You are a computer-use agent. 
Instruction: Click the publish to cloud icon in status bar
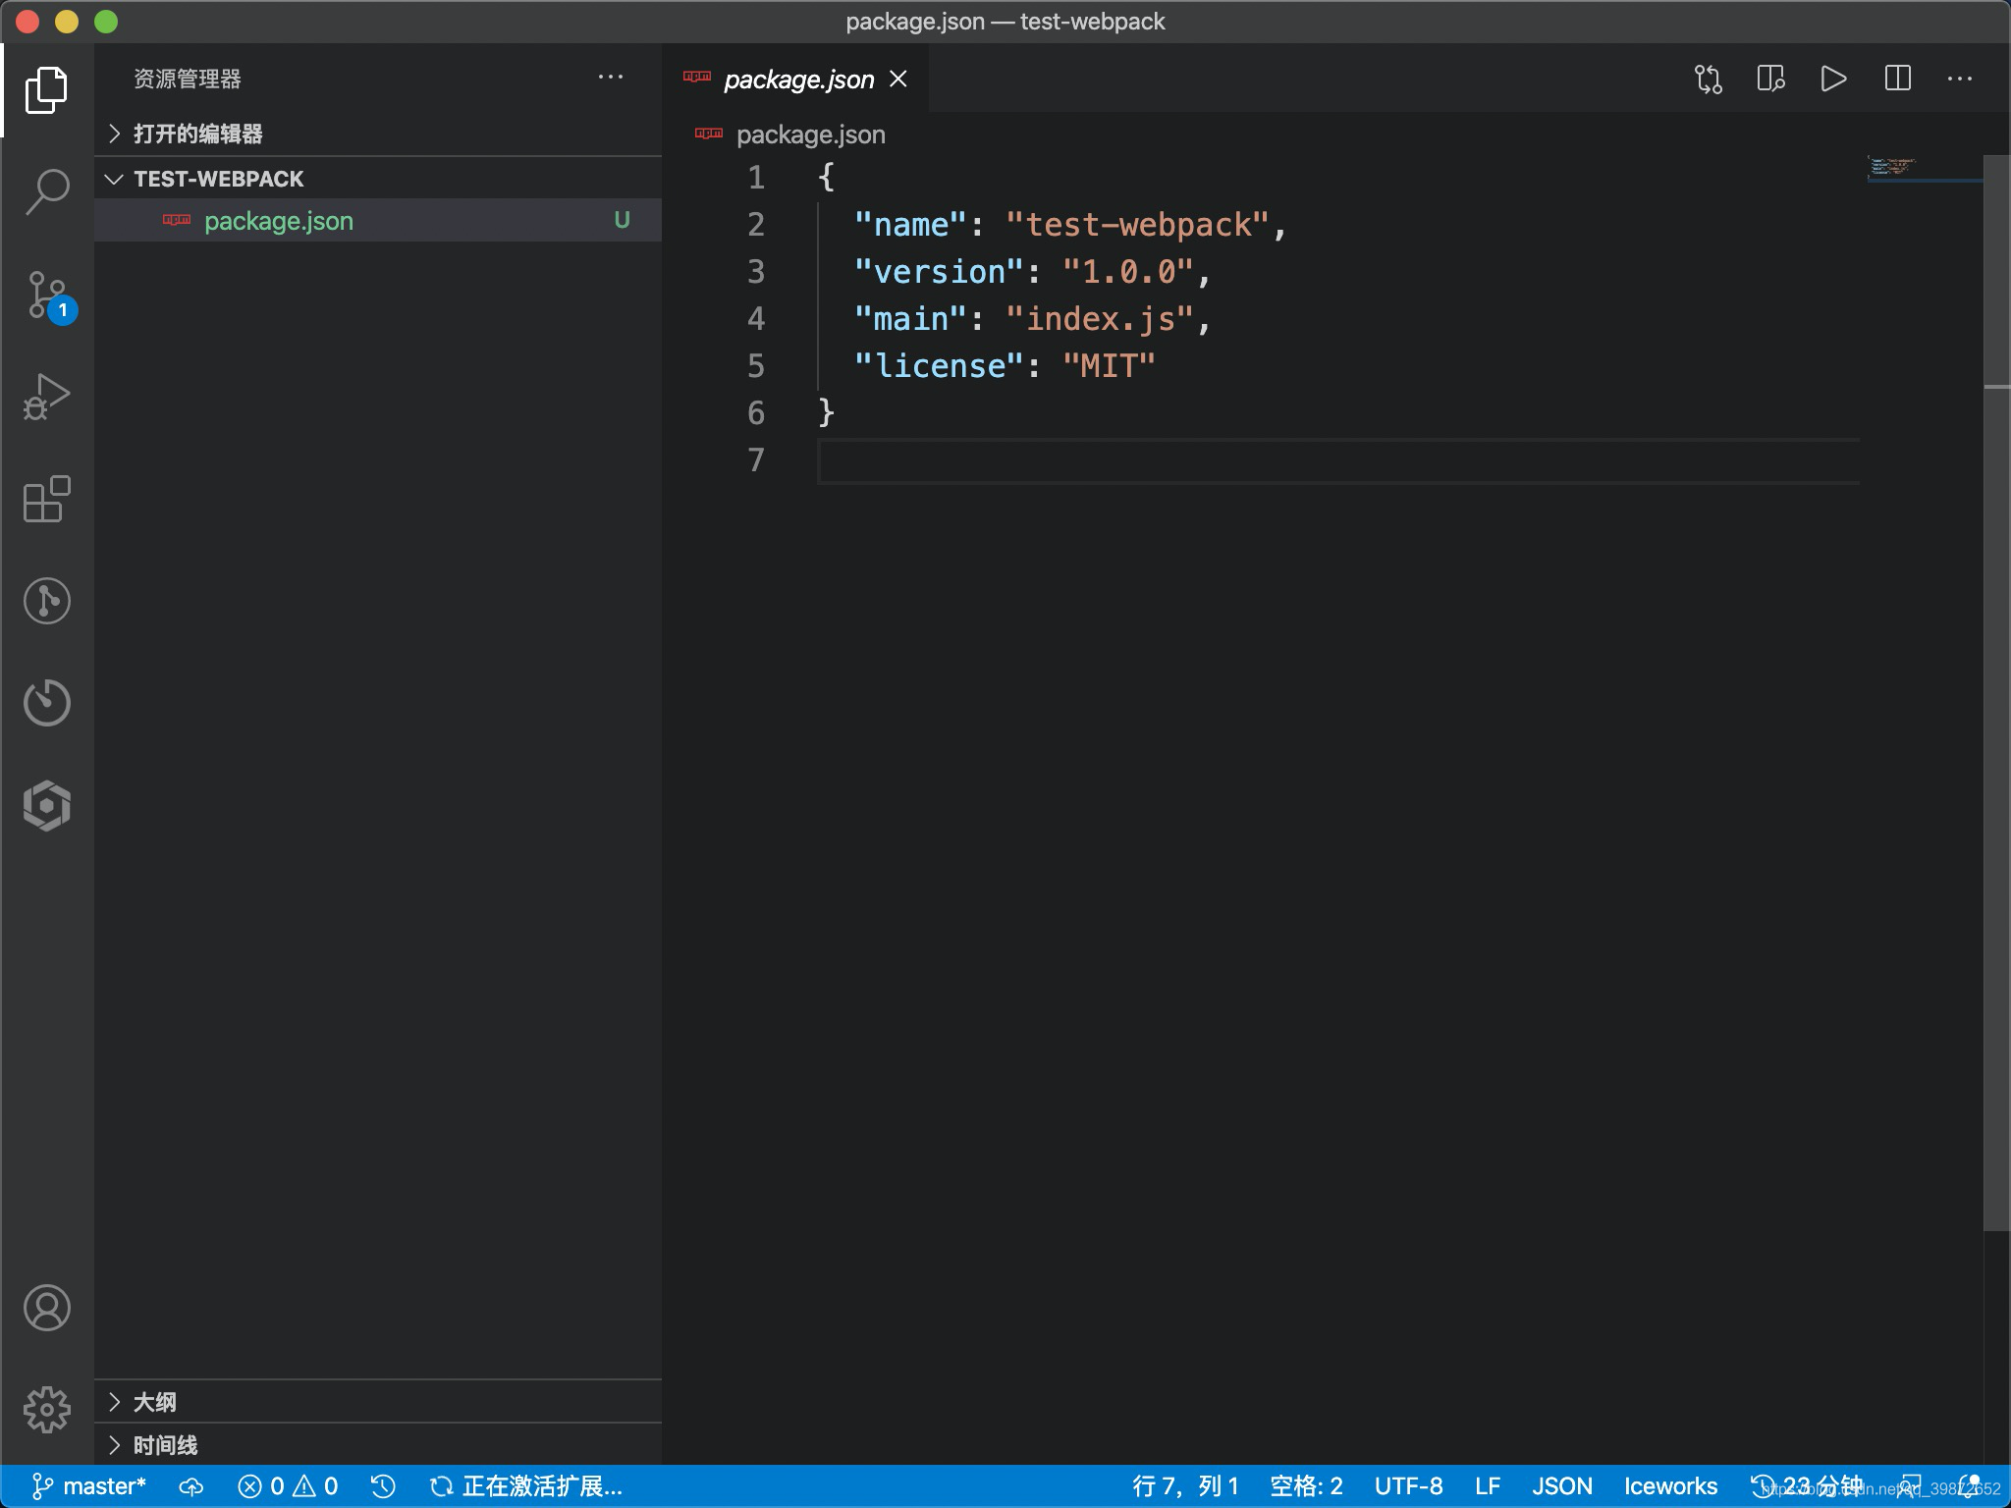point(191,1486)
